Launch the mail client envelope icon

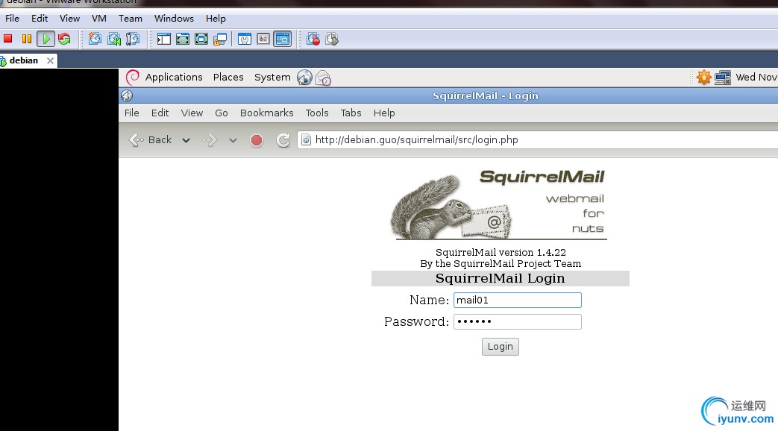click(x=324, y=78)
